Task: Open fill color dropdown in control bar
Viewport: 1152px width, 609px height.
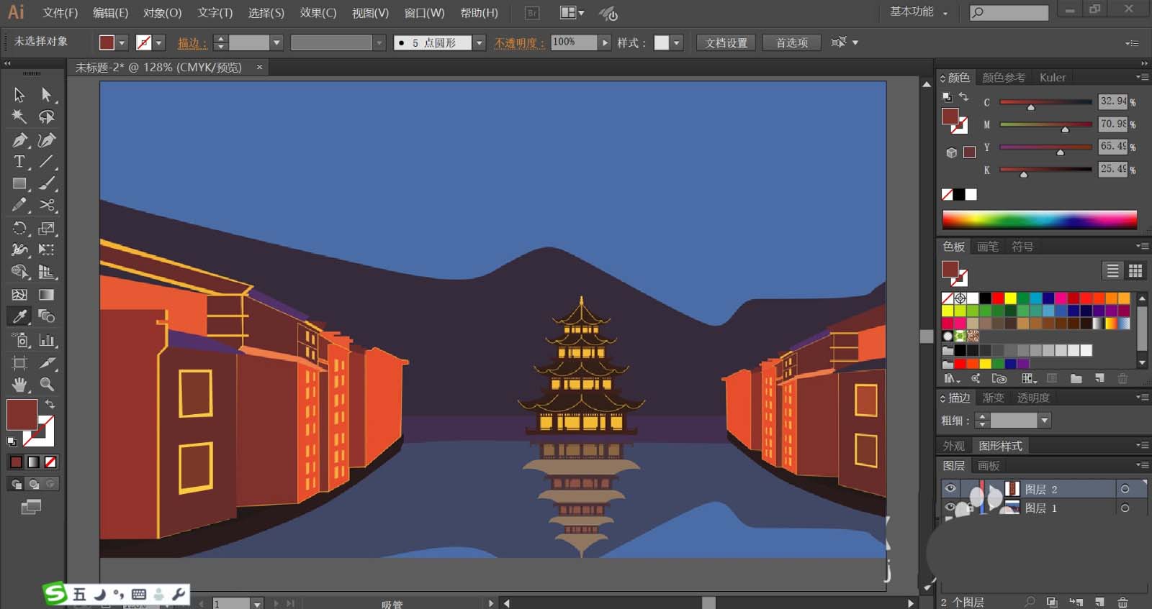Action: [x=122, y=43]
